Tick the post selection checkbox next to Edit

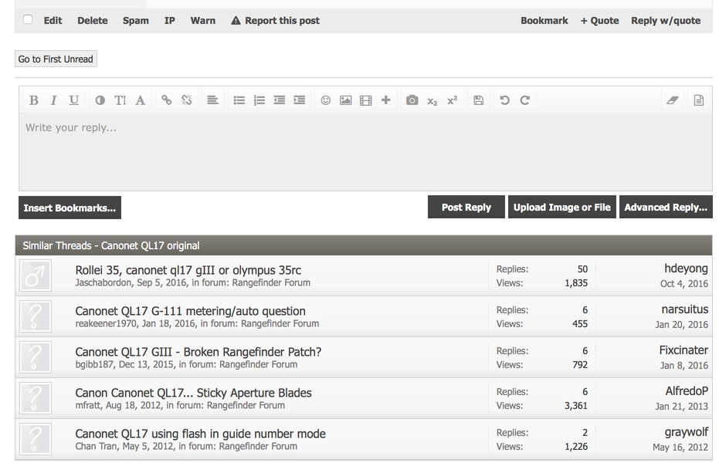tap(28, 20)
